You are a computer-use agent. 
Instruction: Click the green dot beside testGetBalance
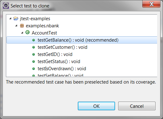click(x=34, y=40)
